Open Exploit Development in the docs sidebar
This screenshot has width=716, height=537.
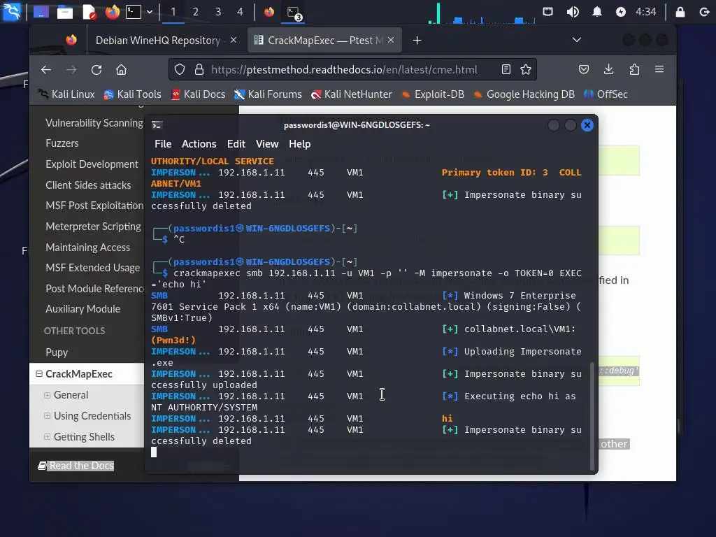[92, 164]
